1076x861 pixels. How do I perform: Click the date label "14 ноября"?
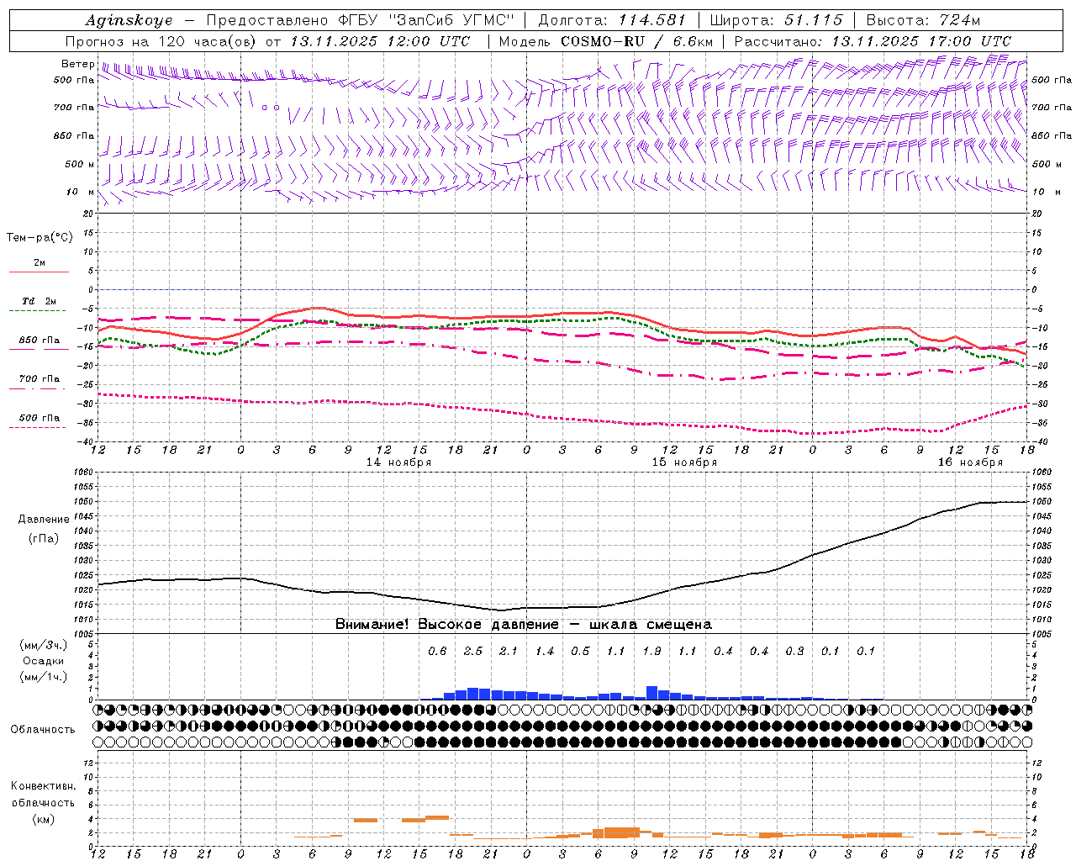click(398, 462)
